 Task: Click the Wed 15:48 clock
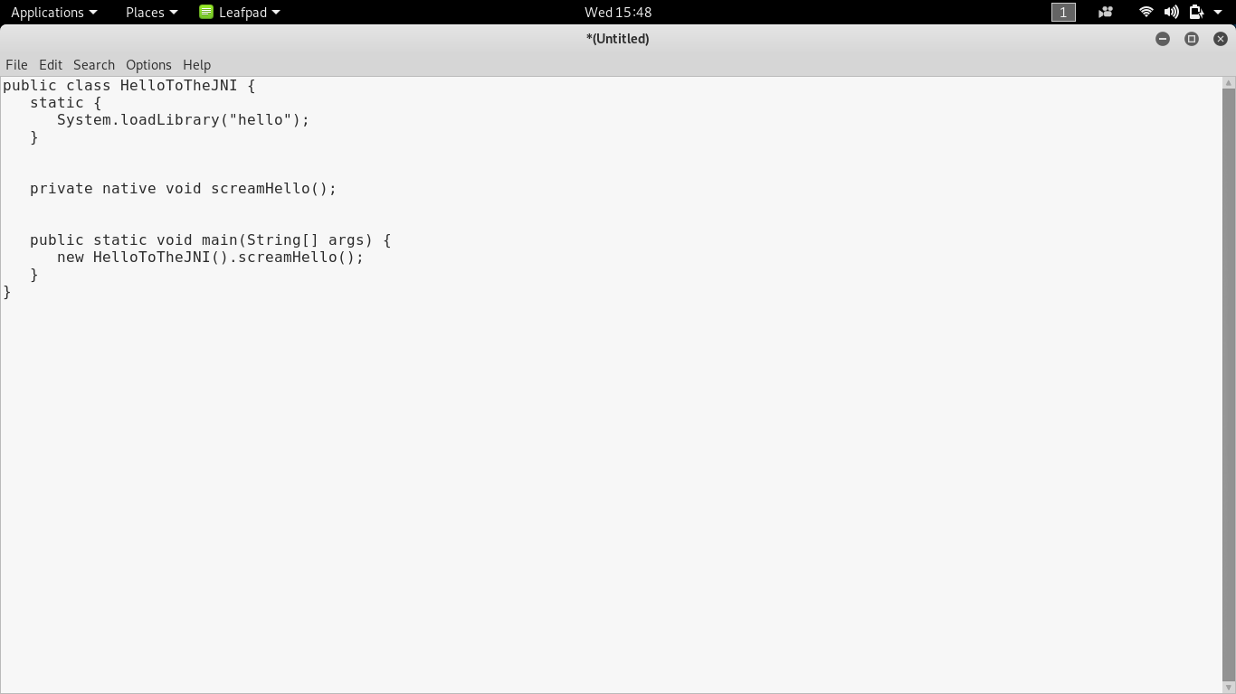click(618, 12)
